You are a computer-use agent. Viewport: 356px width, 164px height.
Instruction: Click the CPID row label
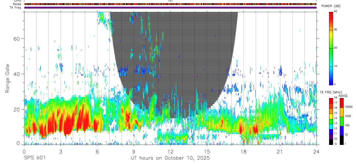tap(18, 1)
